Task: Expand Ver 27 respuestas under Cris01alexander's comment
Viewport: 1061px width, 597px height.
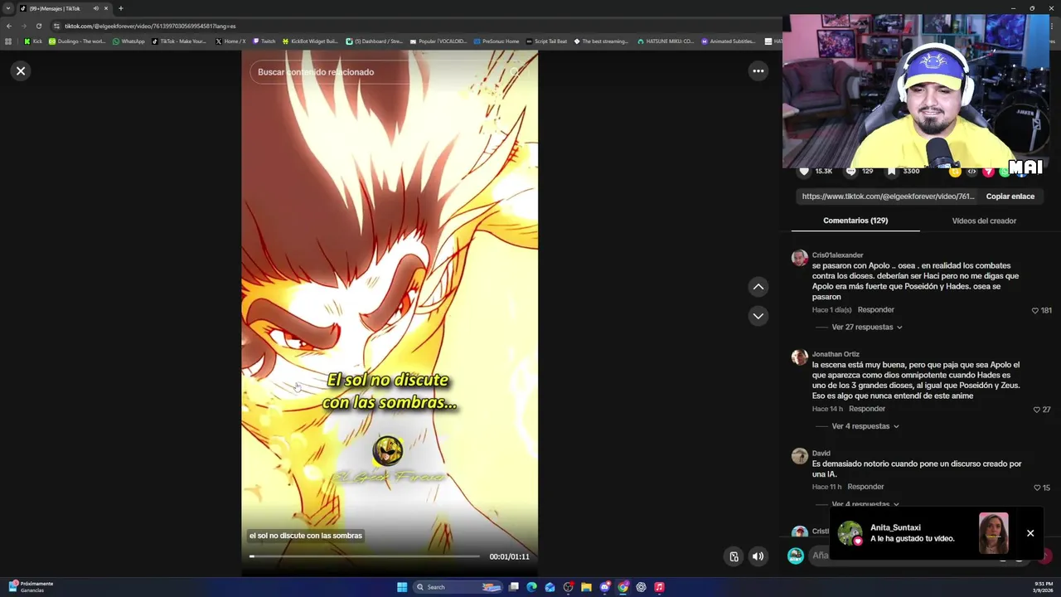Action: tap(866, 328)
